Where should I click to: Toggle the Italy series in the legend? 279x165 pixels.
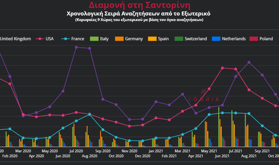click(104, 39)
